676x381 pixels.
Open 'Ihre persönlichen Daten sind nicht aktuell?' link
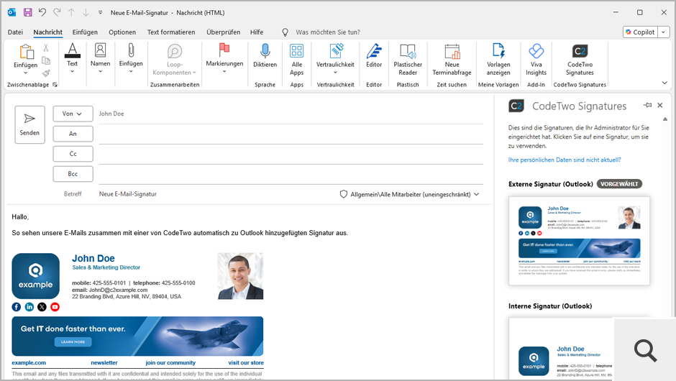point(565,160)
